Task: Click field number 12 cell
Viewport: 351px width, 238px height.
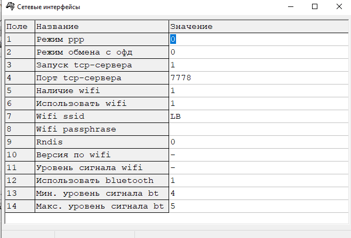Action: 20,180
